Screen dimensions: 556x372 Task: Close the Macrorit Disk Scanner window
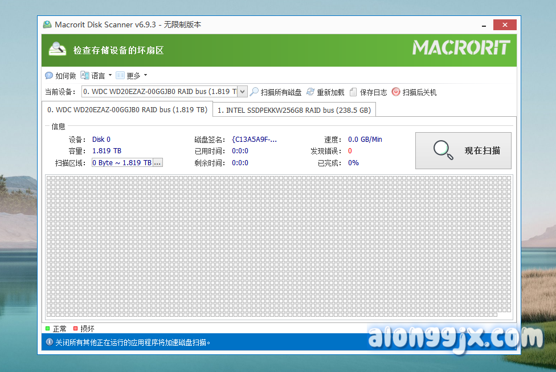(x=505, y=24)
